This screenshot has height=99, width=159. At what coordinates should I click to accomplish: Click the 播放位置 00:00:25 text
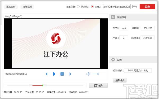tap(13, 92)
